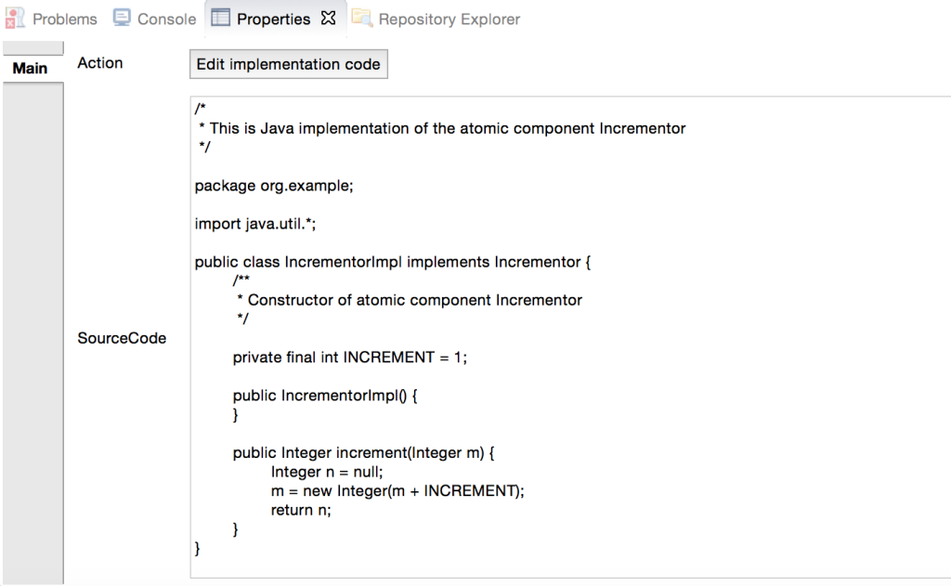
Task: Place cursor on package org.example line
Action: pos(274,186)
